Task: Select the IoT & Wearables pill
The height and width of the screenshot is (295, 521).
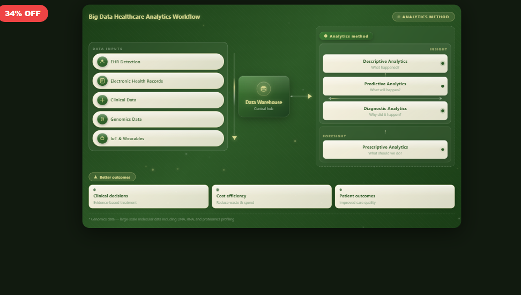Action: coord(158,138)
